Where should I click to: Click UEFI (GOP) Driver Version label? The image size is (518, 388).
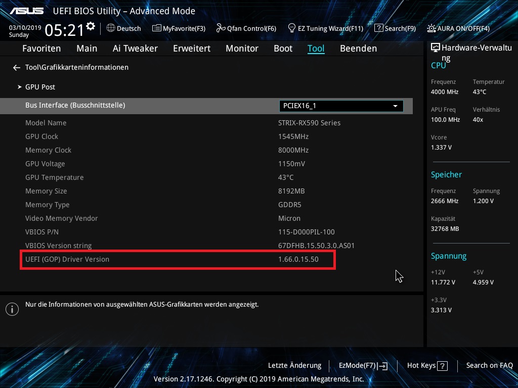tap(67, 259)
